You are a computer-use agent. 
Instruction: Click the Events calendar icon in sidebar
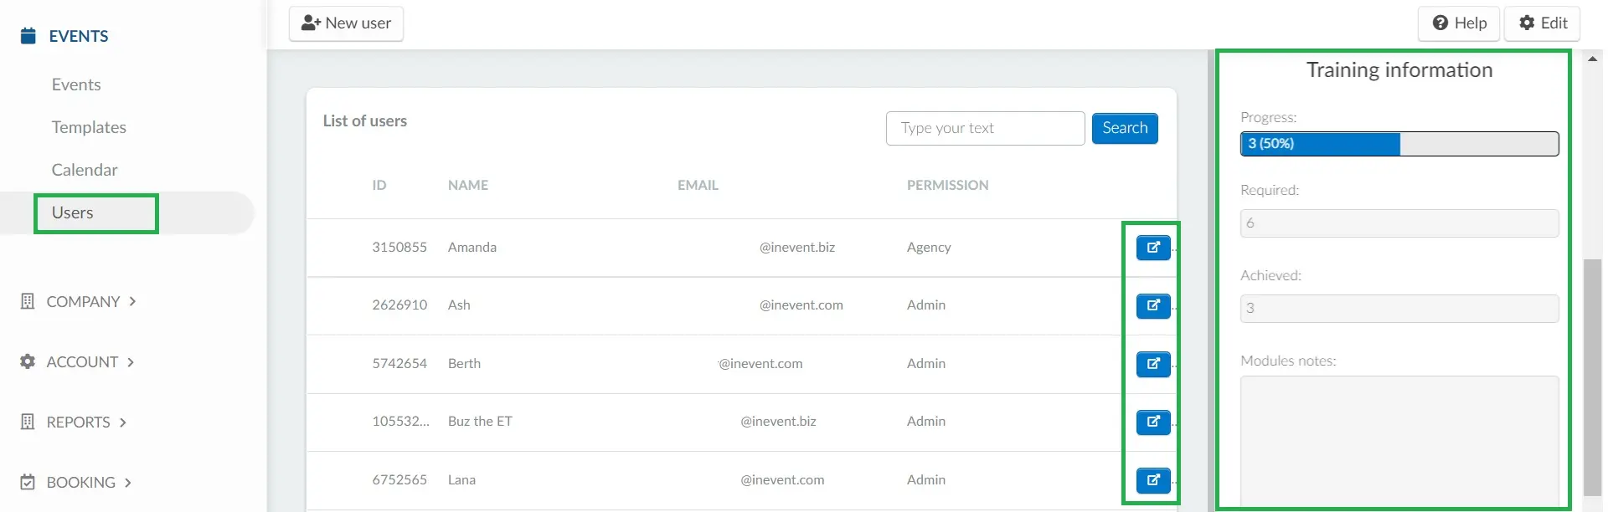point(28,36)
